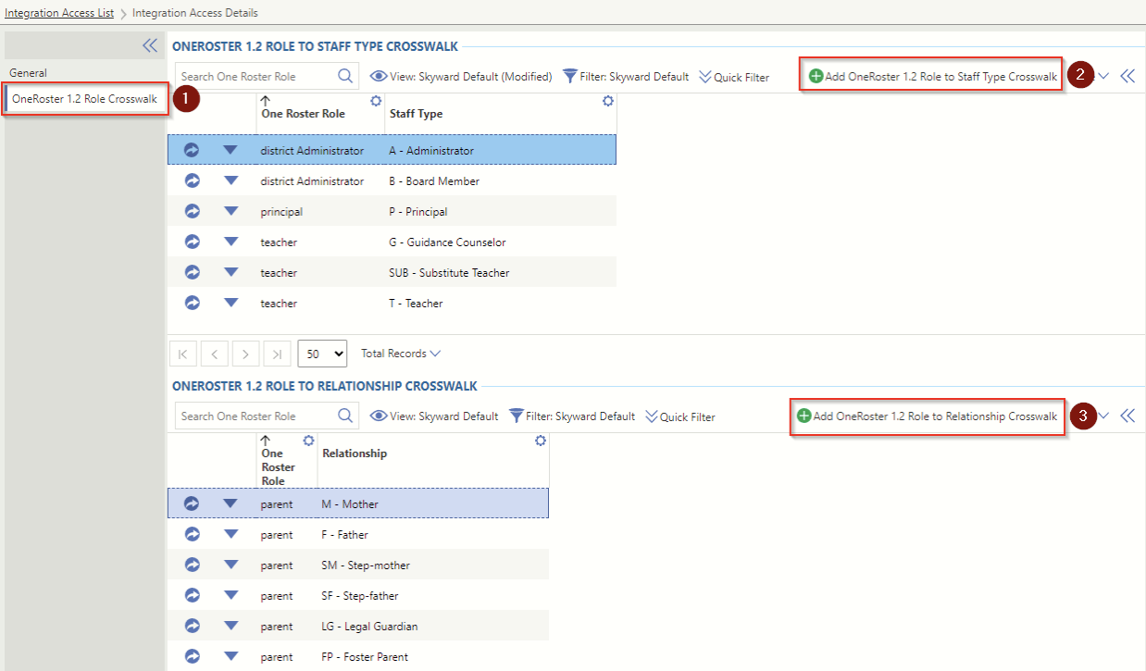Open the SUB - Substitute Teacher record
This screenshot has width=1146, height=671.
[192, 272]
